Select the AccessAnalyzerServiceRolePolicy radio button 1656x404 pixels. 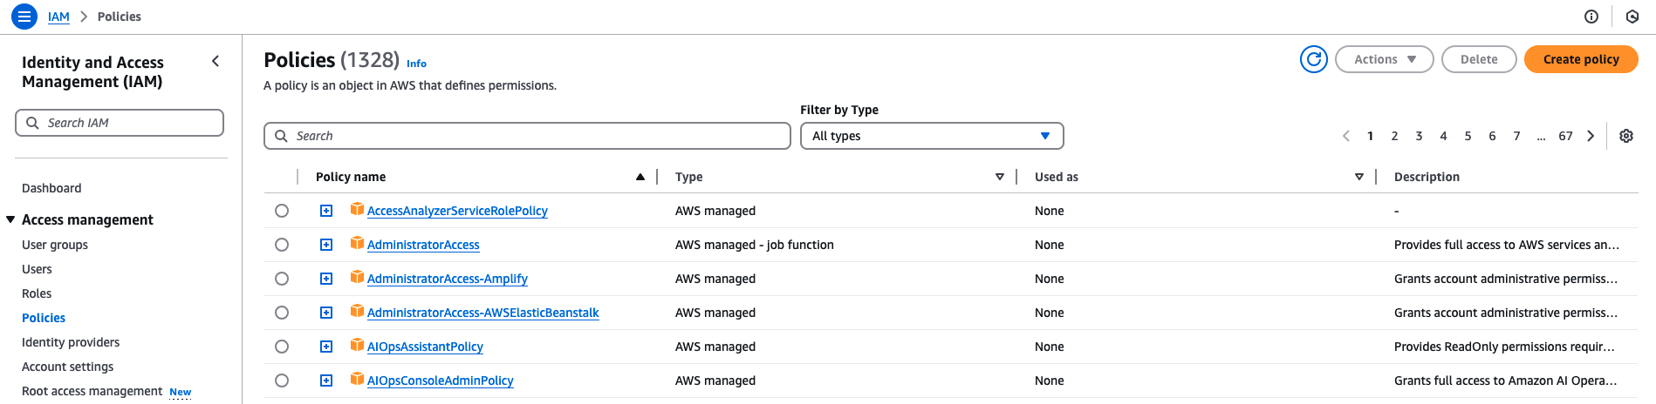282,211
